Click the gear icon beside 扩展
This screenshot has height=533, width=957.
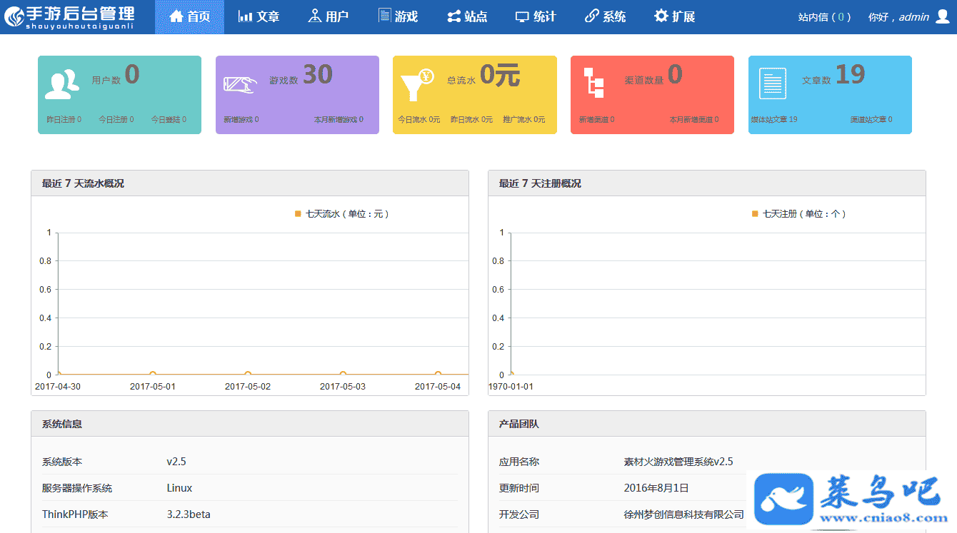(x=661, y=16)
